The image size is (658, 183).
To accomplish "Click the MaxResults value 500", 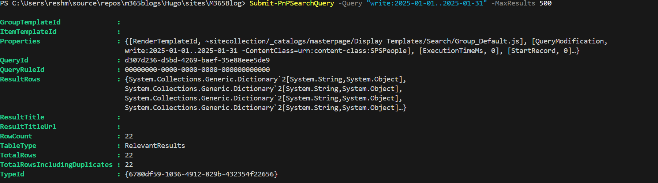I will pyautogui.click(x=545, y=3).
